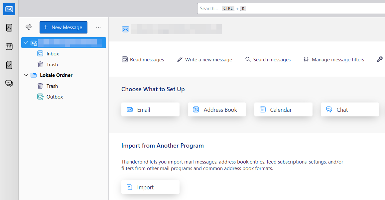The width and height of the screenshot is (385, 200).
Task: Click the Import button
Action: pyautogui.click(x=150, y=187)
